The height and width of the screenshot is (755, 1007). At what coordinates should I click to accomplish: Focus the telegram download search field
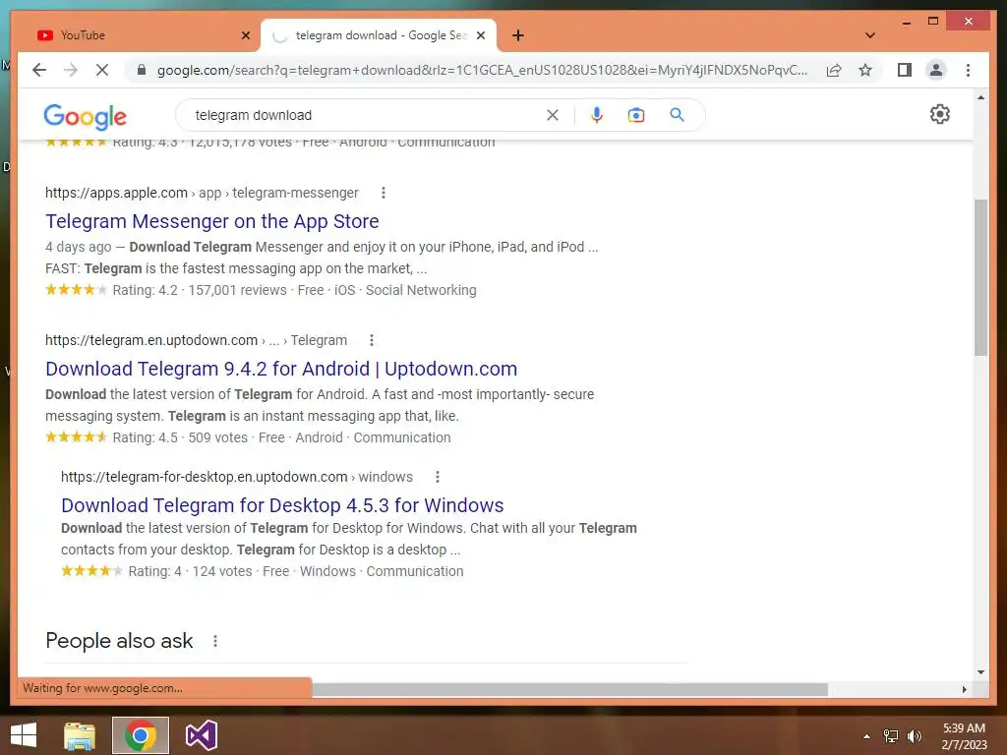pyautogui.click(x=366, y=115)
